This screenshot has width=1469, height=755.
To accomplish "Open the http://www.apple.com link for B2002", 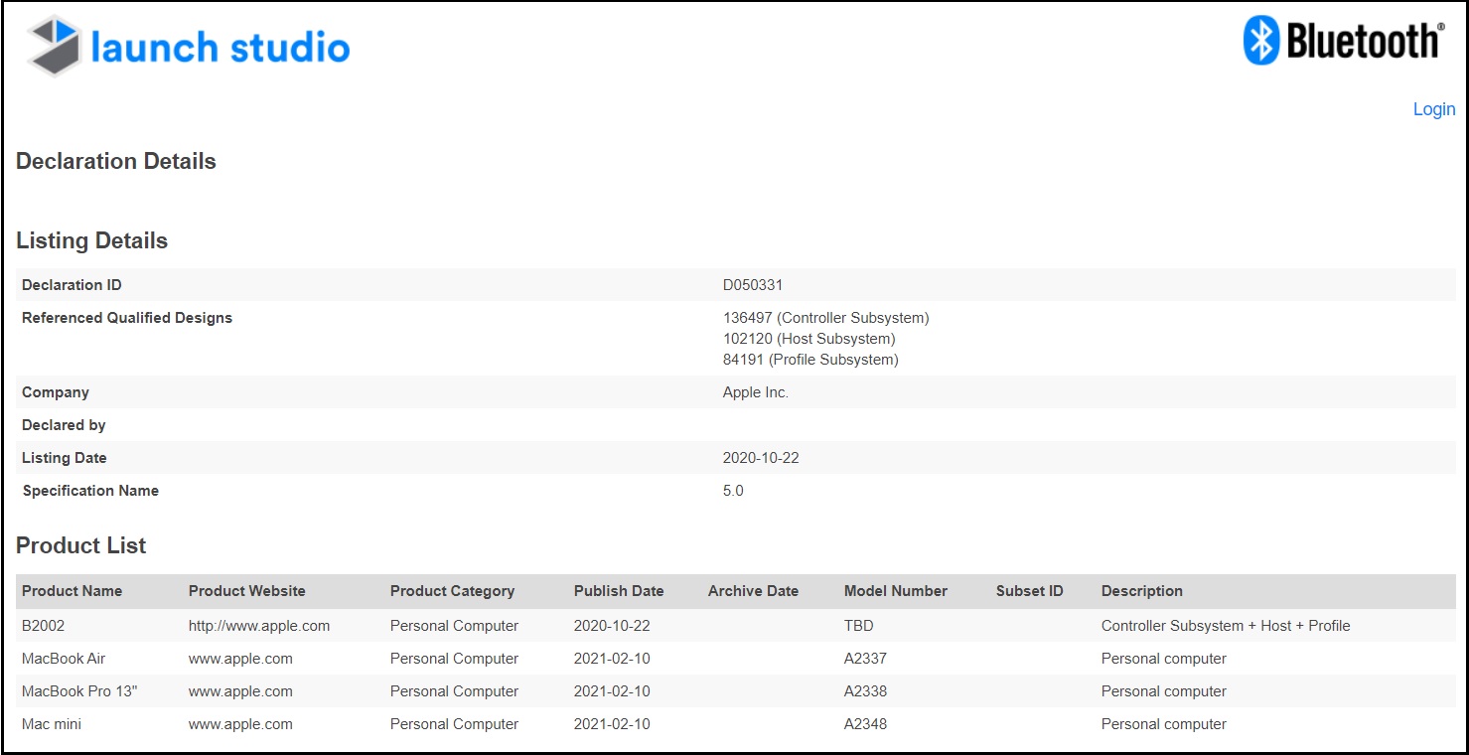I will [259, 626].
